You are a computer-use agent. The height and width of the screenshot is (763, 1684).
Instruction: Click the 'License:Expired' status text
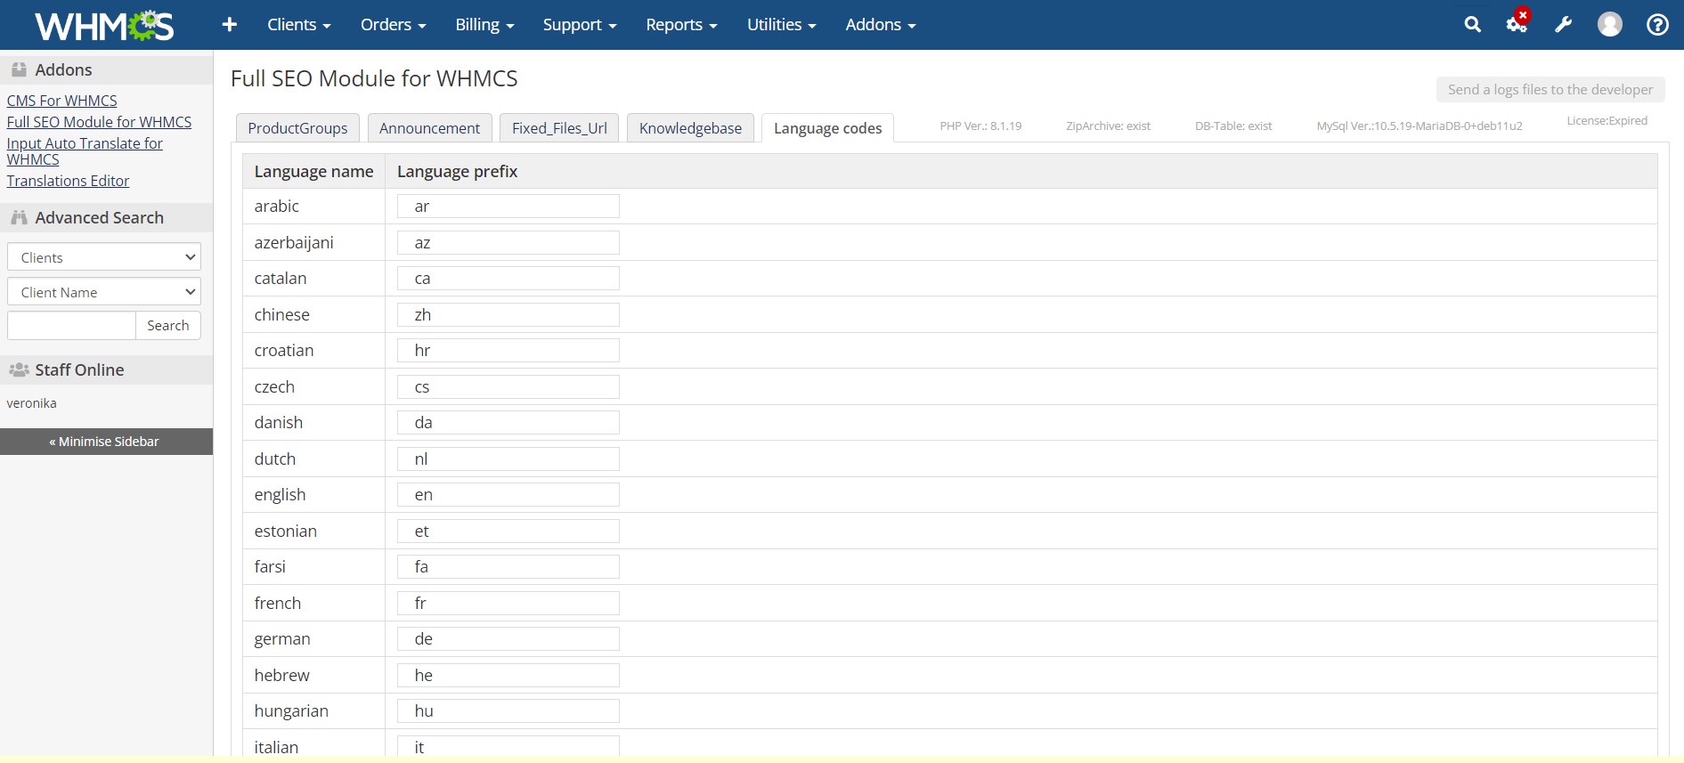tap(1607, 121)
